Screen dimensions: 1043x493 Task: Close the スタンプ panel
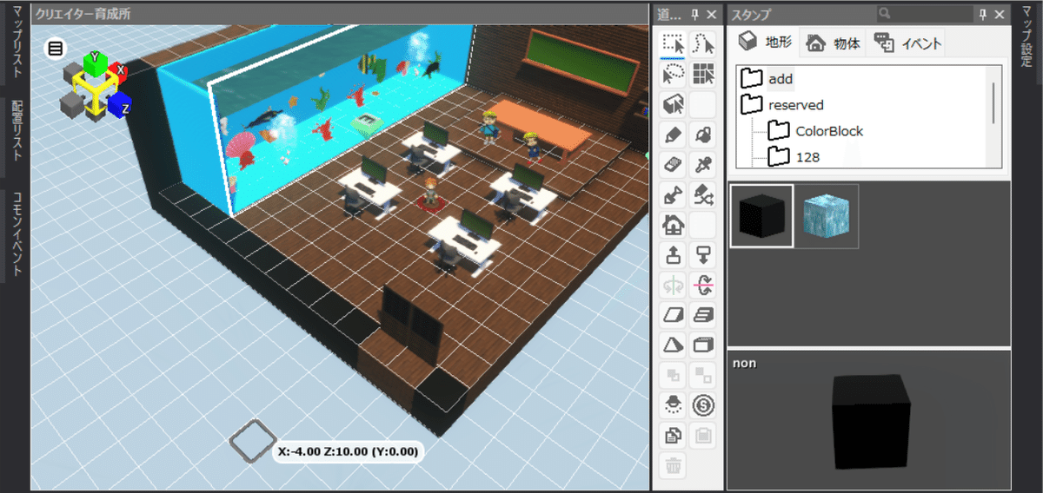tap(1000, 14)
